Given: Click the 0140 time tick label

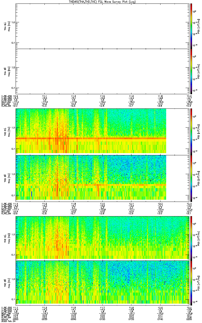Looking at the screenshot, I should [x=160, y=319].
